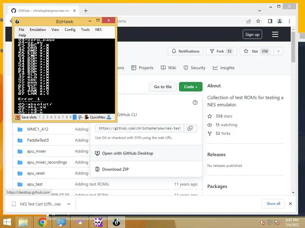
Task: Open the 358 stars link
Action: (x=224, y=116)
